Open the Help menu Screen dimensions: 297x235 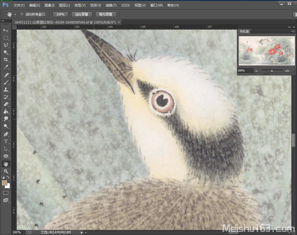tap(173, 5)
